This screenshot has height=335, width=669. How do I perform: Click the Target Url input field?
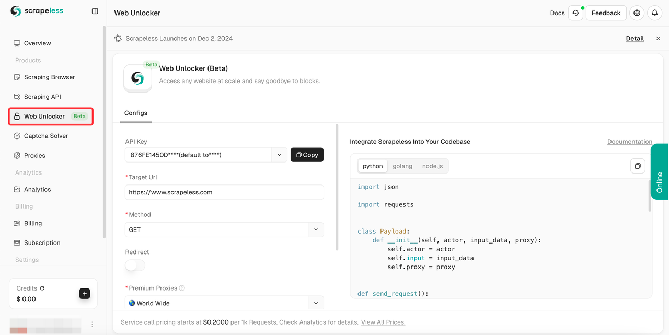tap(224, 192)
